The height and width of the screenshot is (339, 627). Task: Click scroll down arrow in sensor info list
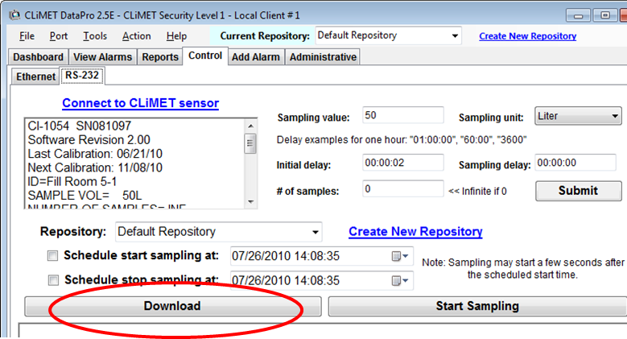(x=251, y=202)
